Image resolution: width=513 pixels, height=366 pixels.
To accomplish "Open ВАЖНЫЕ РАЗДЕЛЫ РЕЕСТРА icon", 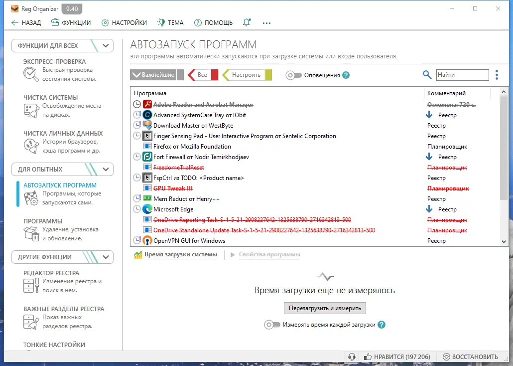I will (31, 322).
